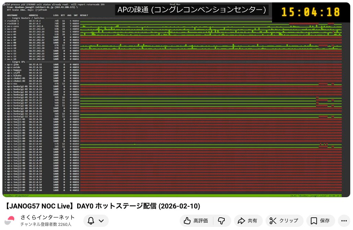Click the ap-c-happyo hostname
The width and height of the screenshot is (353, 230).
coord(14,70)
